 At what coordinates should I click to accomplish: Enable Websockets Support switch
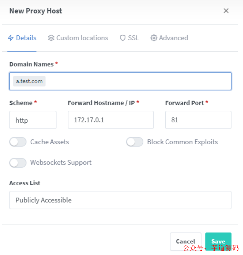point(18,163)
